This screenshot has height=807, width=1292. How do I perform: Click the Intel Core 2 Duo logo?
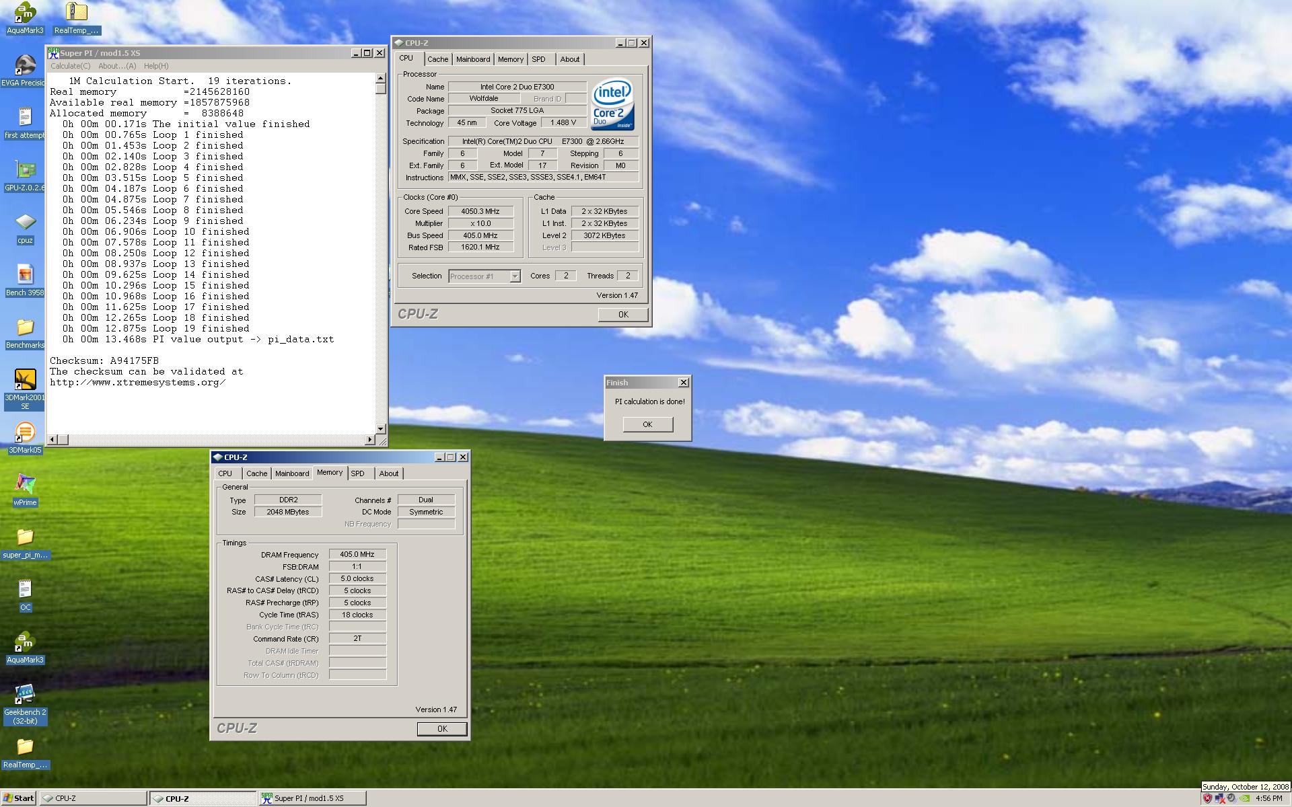[x=612, y=105]
